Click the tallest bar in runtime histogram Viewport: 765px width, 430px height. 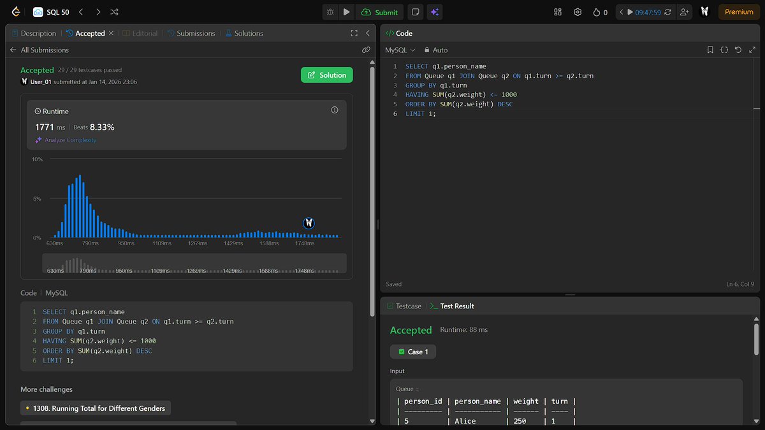click(x=80, y=206)
